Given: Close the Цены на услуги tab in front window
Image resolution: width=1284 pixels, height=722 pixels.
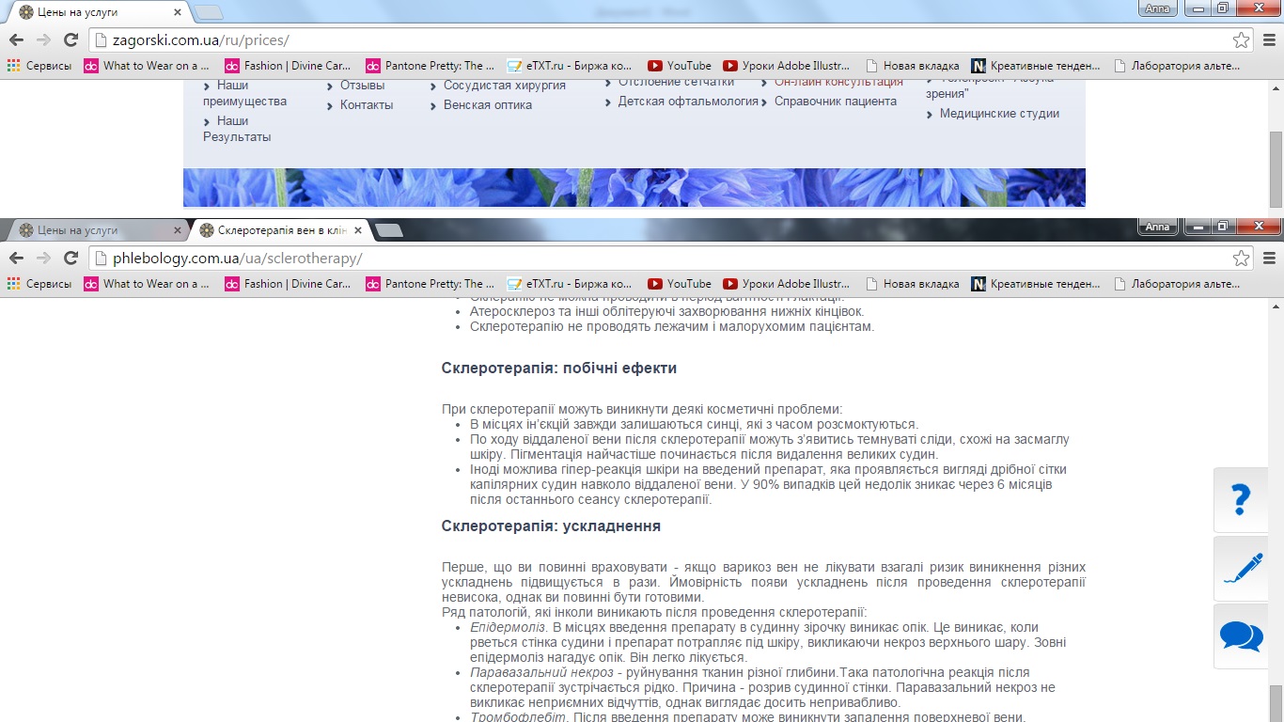Looking at the screenshot, I should click(178, 230).
